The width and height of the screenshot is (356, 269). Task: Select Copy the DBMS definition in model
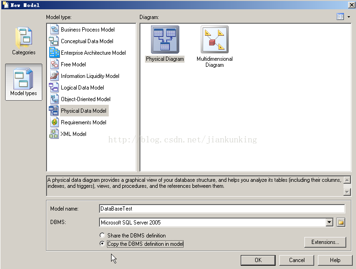point(102,243)
